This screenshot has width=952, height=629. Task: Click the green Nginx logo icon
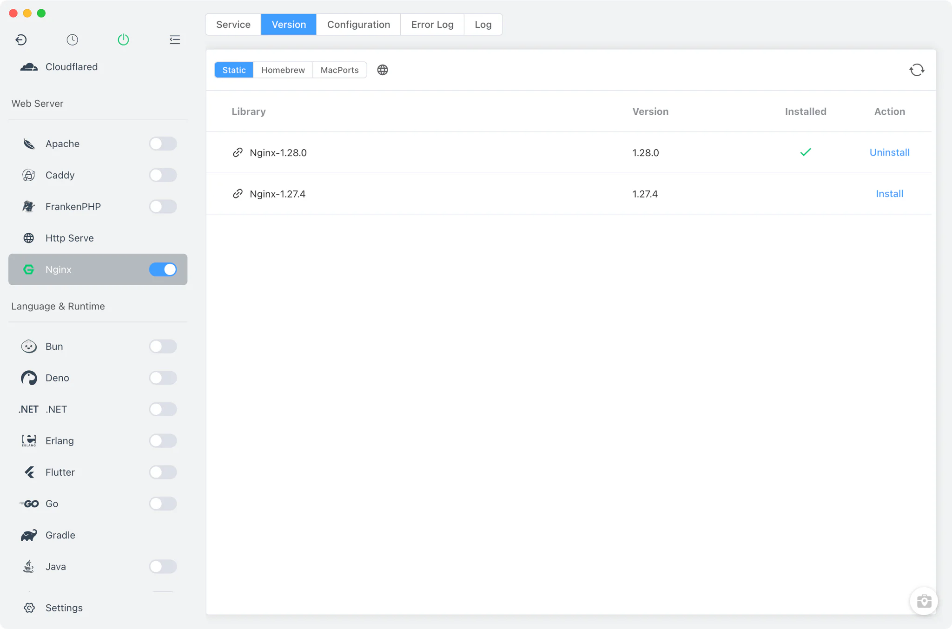click(x=29, y=269)
